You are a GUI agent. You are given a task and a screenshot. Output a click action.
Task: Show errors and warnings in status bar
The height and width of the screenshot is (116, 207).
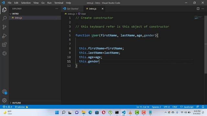(7, 107)
